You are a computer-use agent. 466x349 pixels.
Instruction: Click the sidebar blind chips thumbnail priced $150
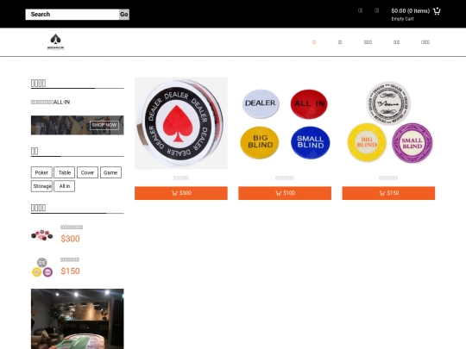coord(42,267)
